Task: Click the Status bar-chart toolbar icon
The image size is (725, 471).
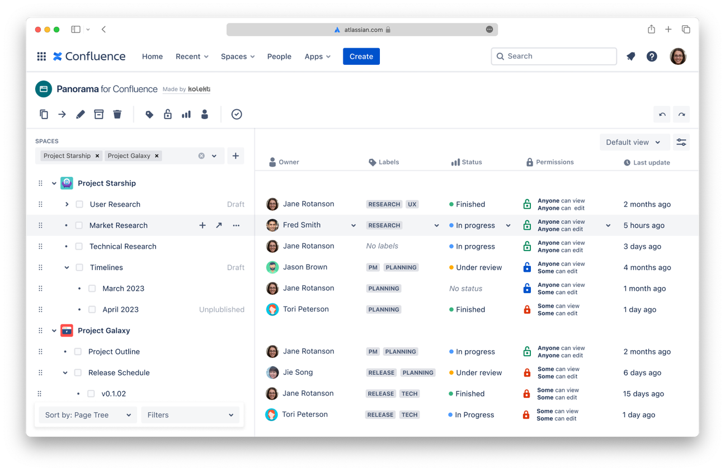Action: click(x=186, y=114)
